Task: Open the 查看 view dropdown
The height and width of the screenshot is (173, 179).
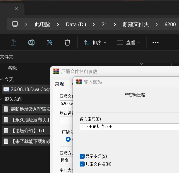Action: coord(128,43)
